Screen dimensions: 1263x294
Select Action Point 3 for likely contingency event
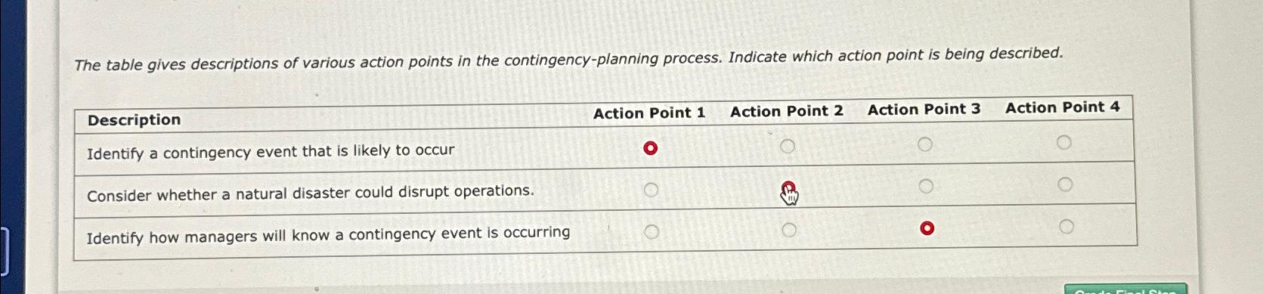(x=925, y=144)
